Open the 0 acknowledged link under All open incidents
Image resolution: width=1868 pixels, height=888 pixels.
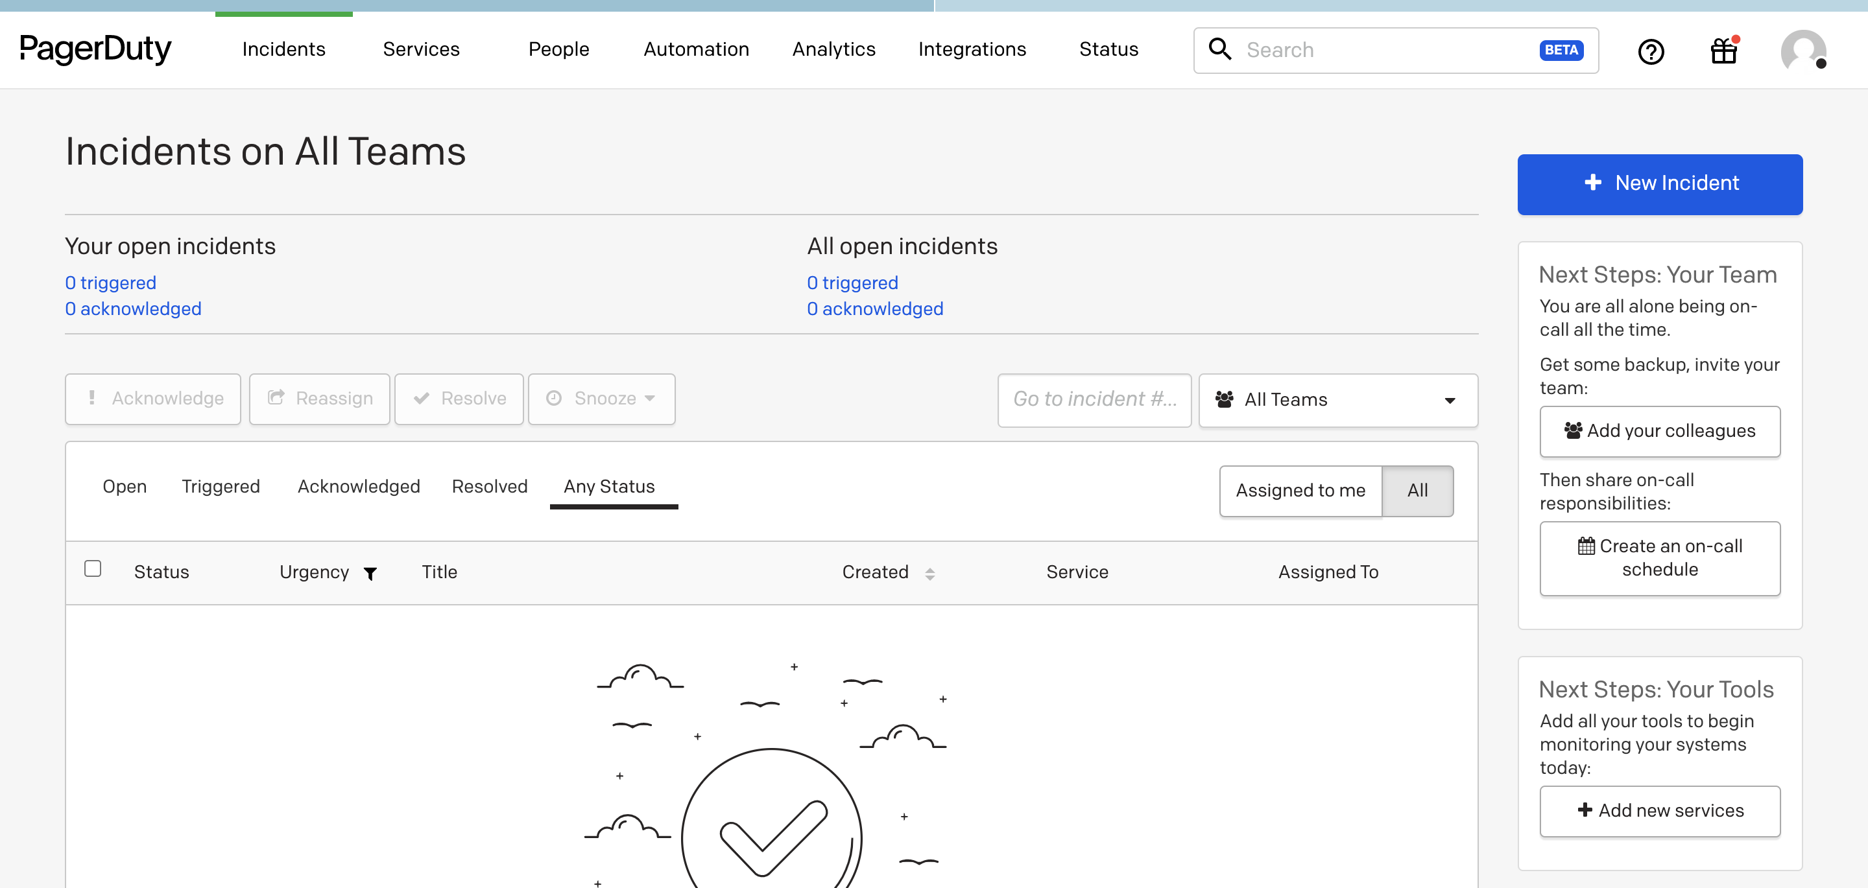875,309
